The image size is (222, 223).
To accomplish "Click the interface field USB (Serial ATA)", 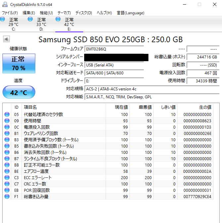I will point(114,65).
